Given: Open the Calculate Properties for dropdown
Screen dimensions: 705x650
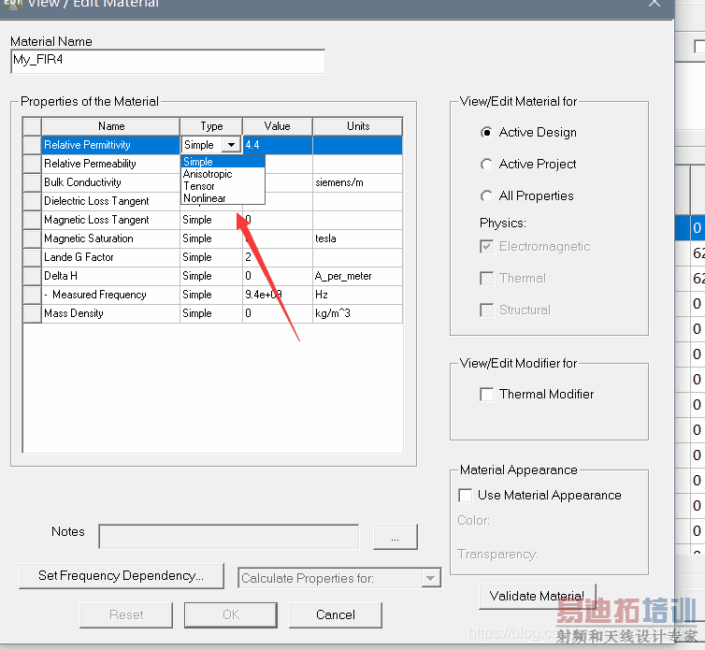Looking at the screenshot, I should point(430,578).
